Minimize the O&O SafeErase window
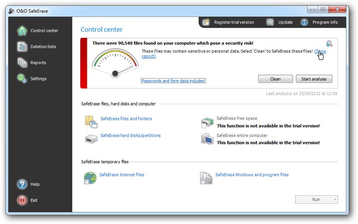 click(x=313, y=9)
